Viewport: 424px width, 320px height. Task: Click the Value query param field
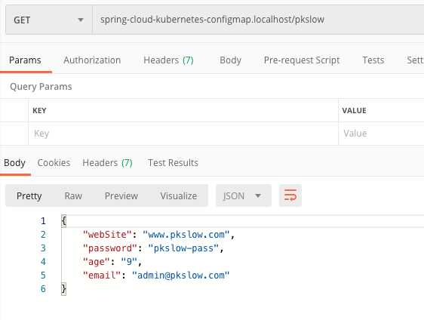381,134
